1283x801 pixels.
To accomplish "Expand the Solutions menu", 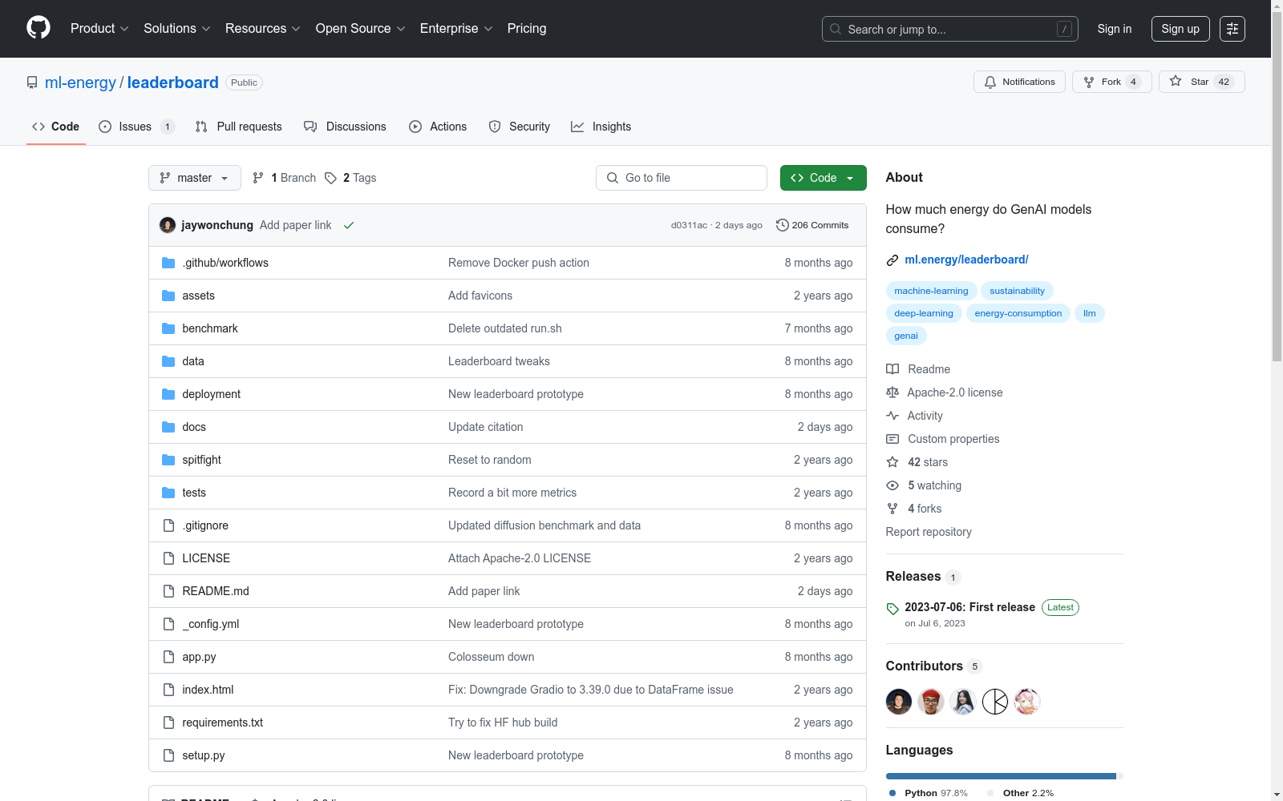I will coord(177,29).
